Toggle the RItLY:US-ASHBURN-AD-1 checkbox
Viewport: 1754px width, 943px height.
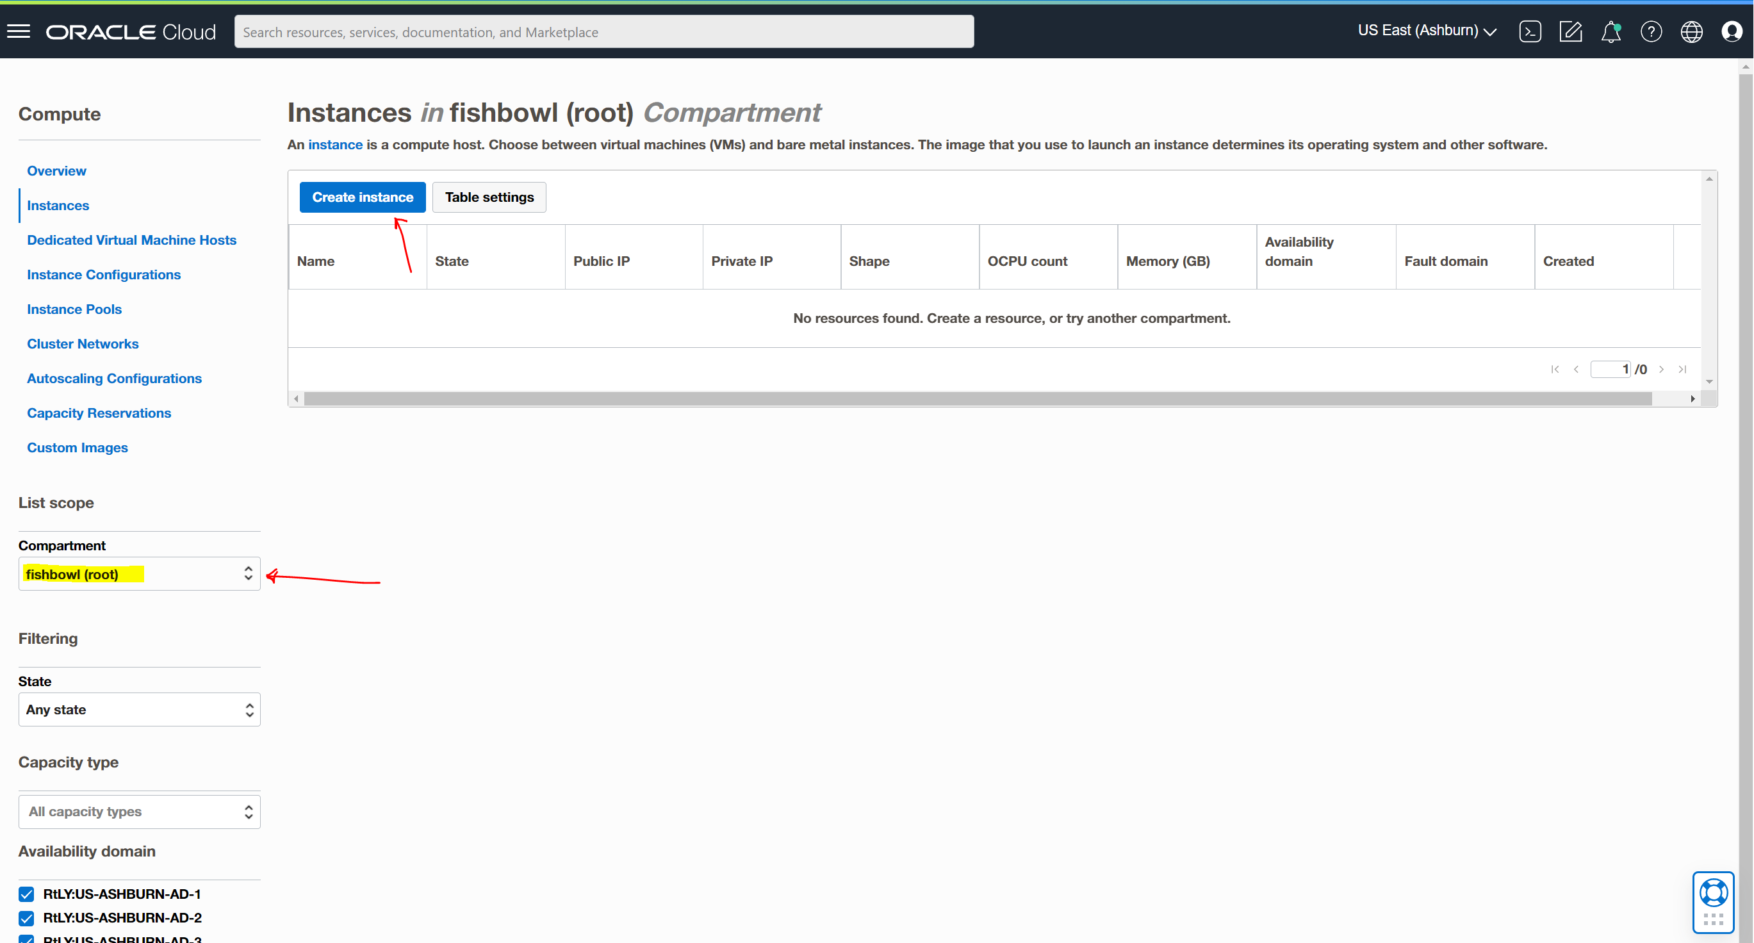27,893
